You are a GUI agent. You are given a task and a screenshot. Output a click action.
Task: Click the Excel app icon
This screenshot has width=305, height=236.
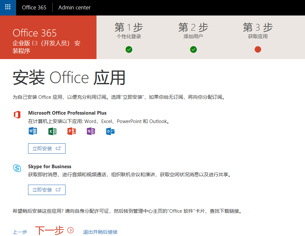pos(52,131)
